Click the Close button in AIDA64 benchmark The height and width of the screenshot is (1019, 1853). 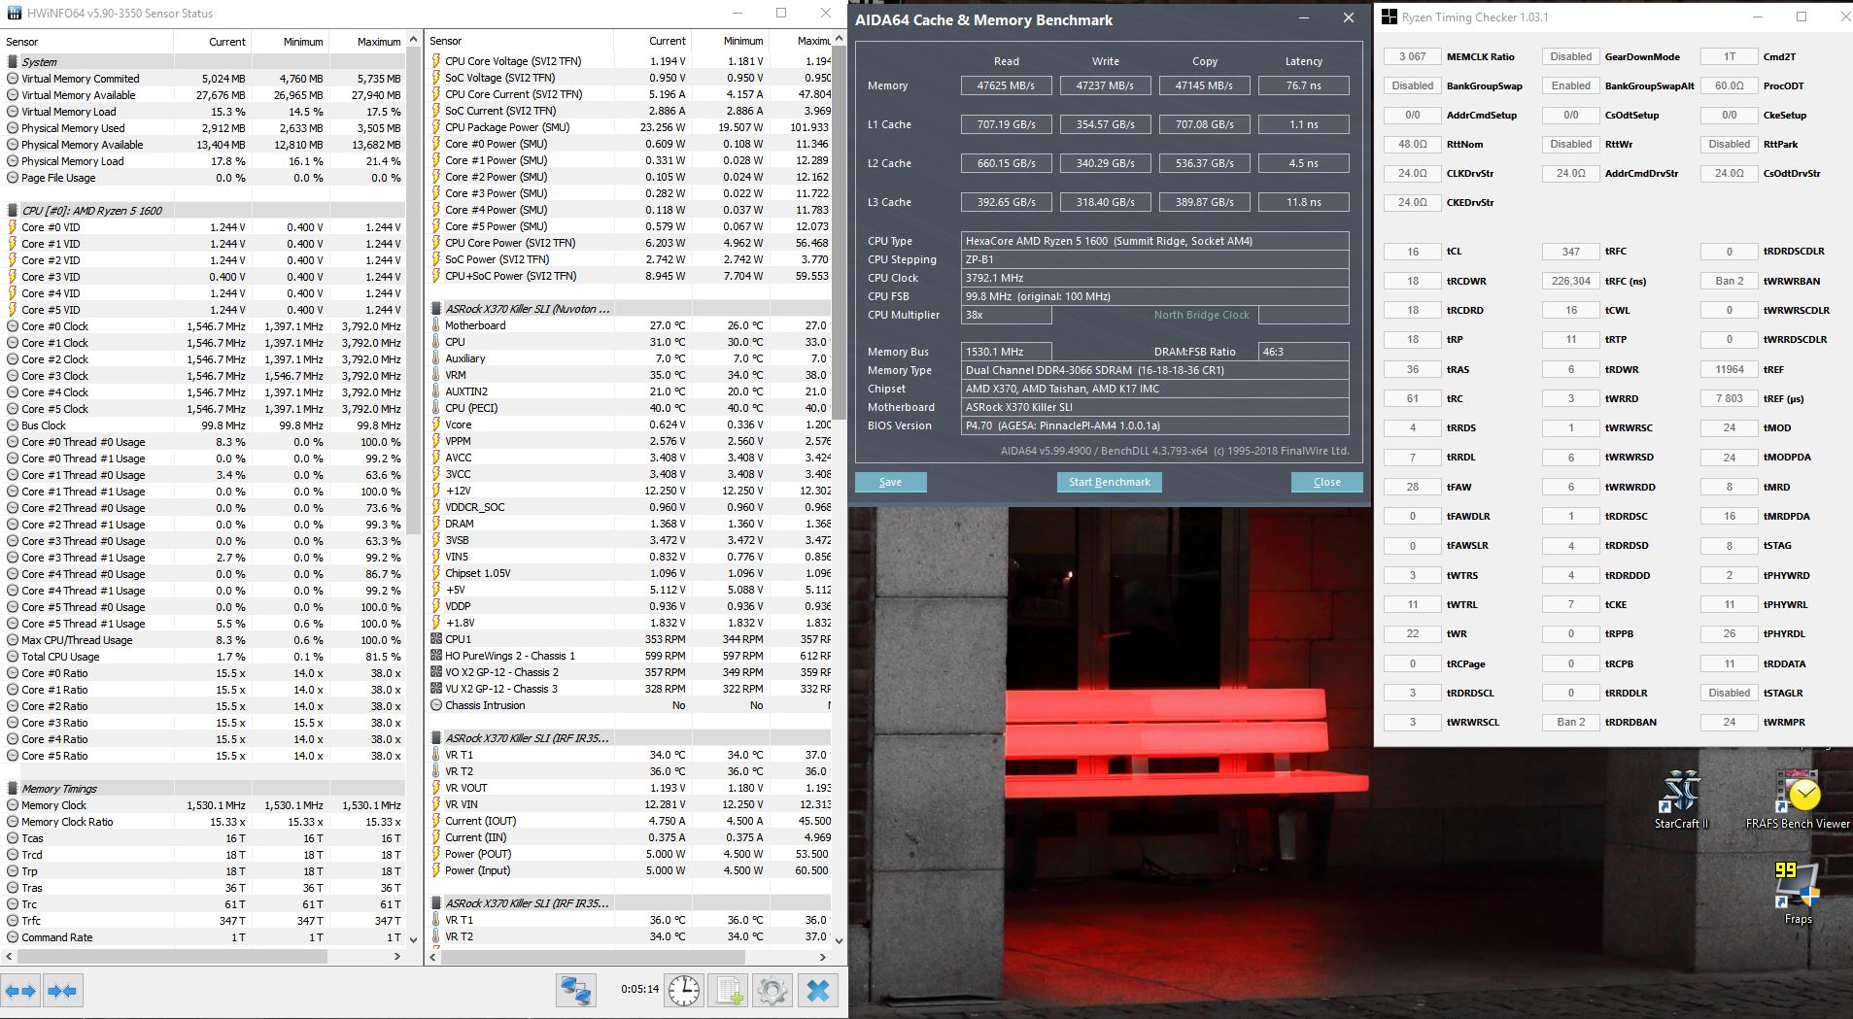point(1326,482)
